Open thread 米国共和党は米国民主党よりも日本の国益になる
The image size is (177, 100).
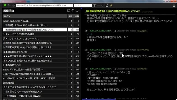coord(35,43)
